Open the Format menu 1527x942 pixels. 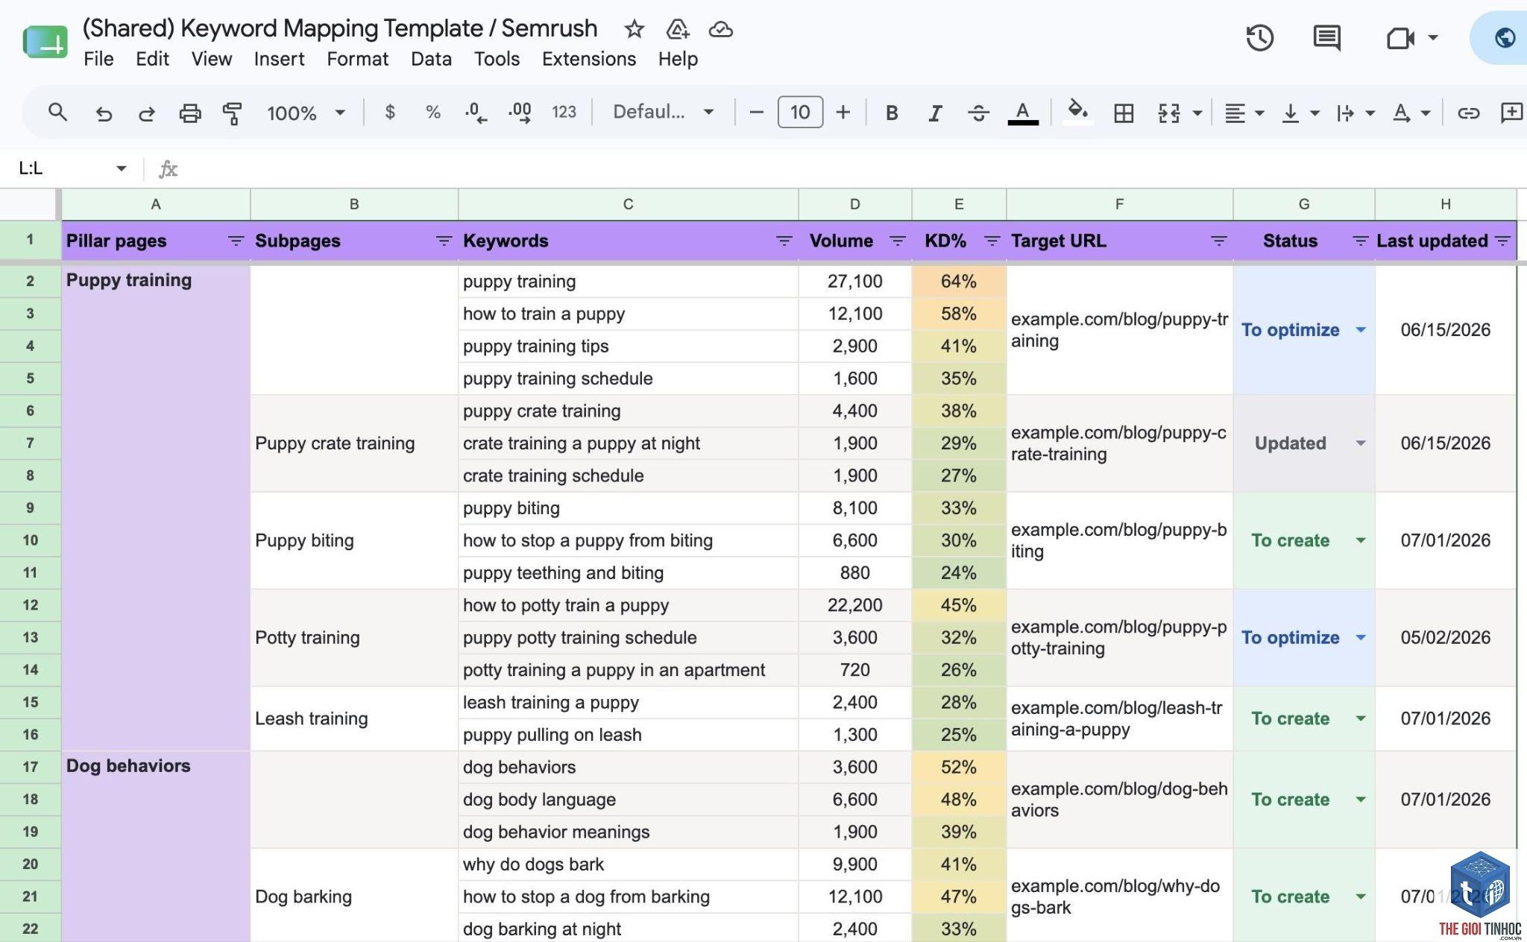point(357,59)
